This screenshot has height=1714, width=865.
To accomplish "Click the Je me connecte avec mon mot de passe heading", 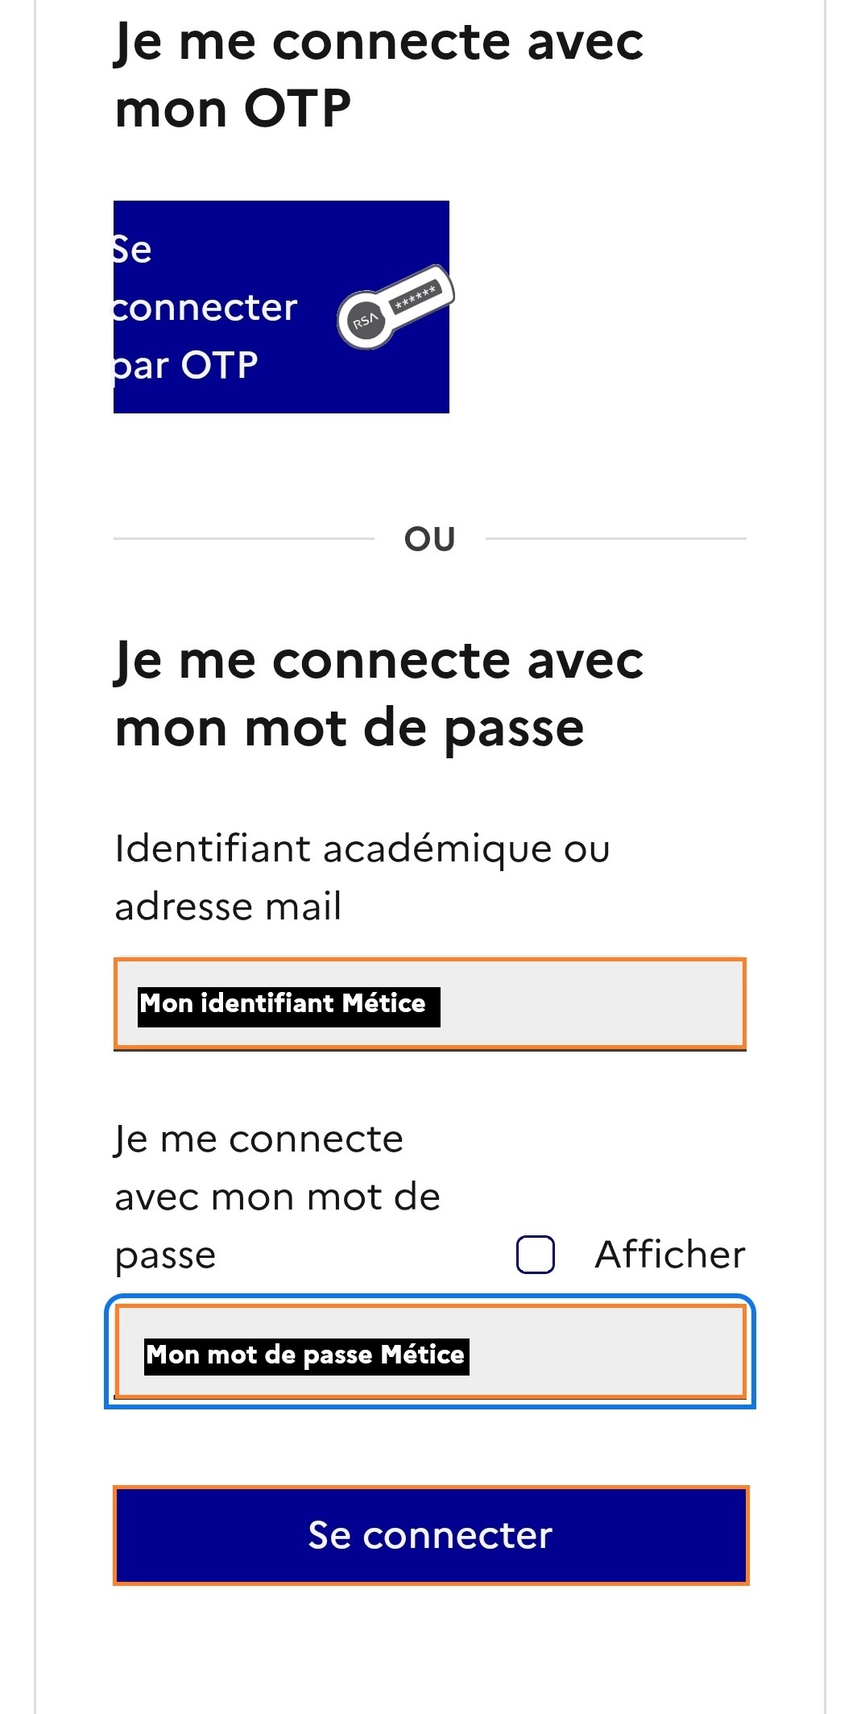I will point(379,694).
